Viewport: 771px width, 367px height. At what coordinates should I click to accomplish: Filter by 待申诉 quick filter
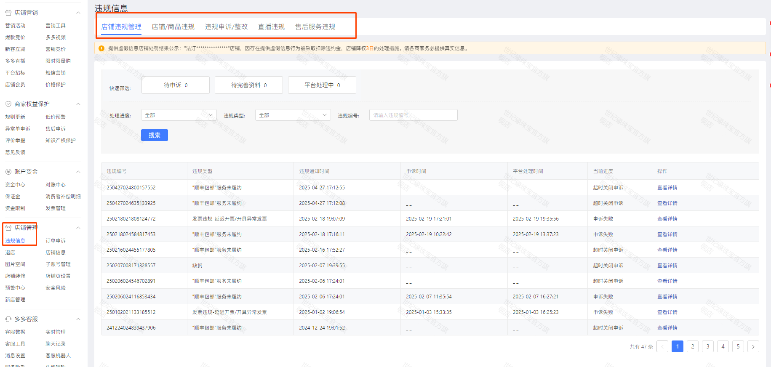pos(176,85)
